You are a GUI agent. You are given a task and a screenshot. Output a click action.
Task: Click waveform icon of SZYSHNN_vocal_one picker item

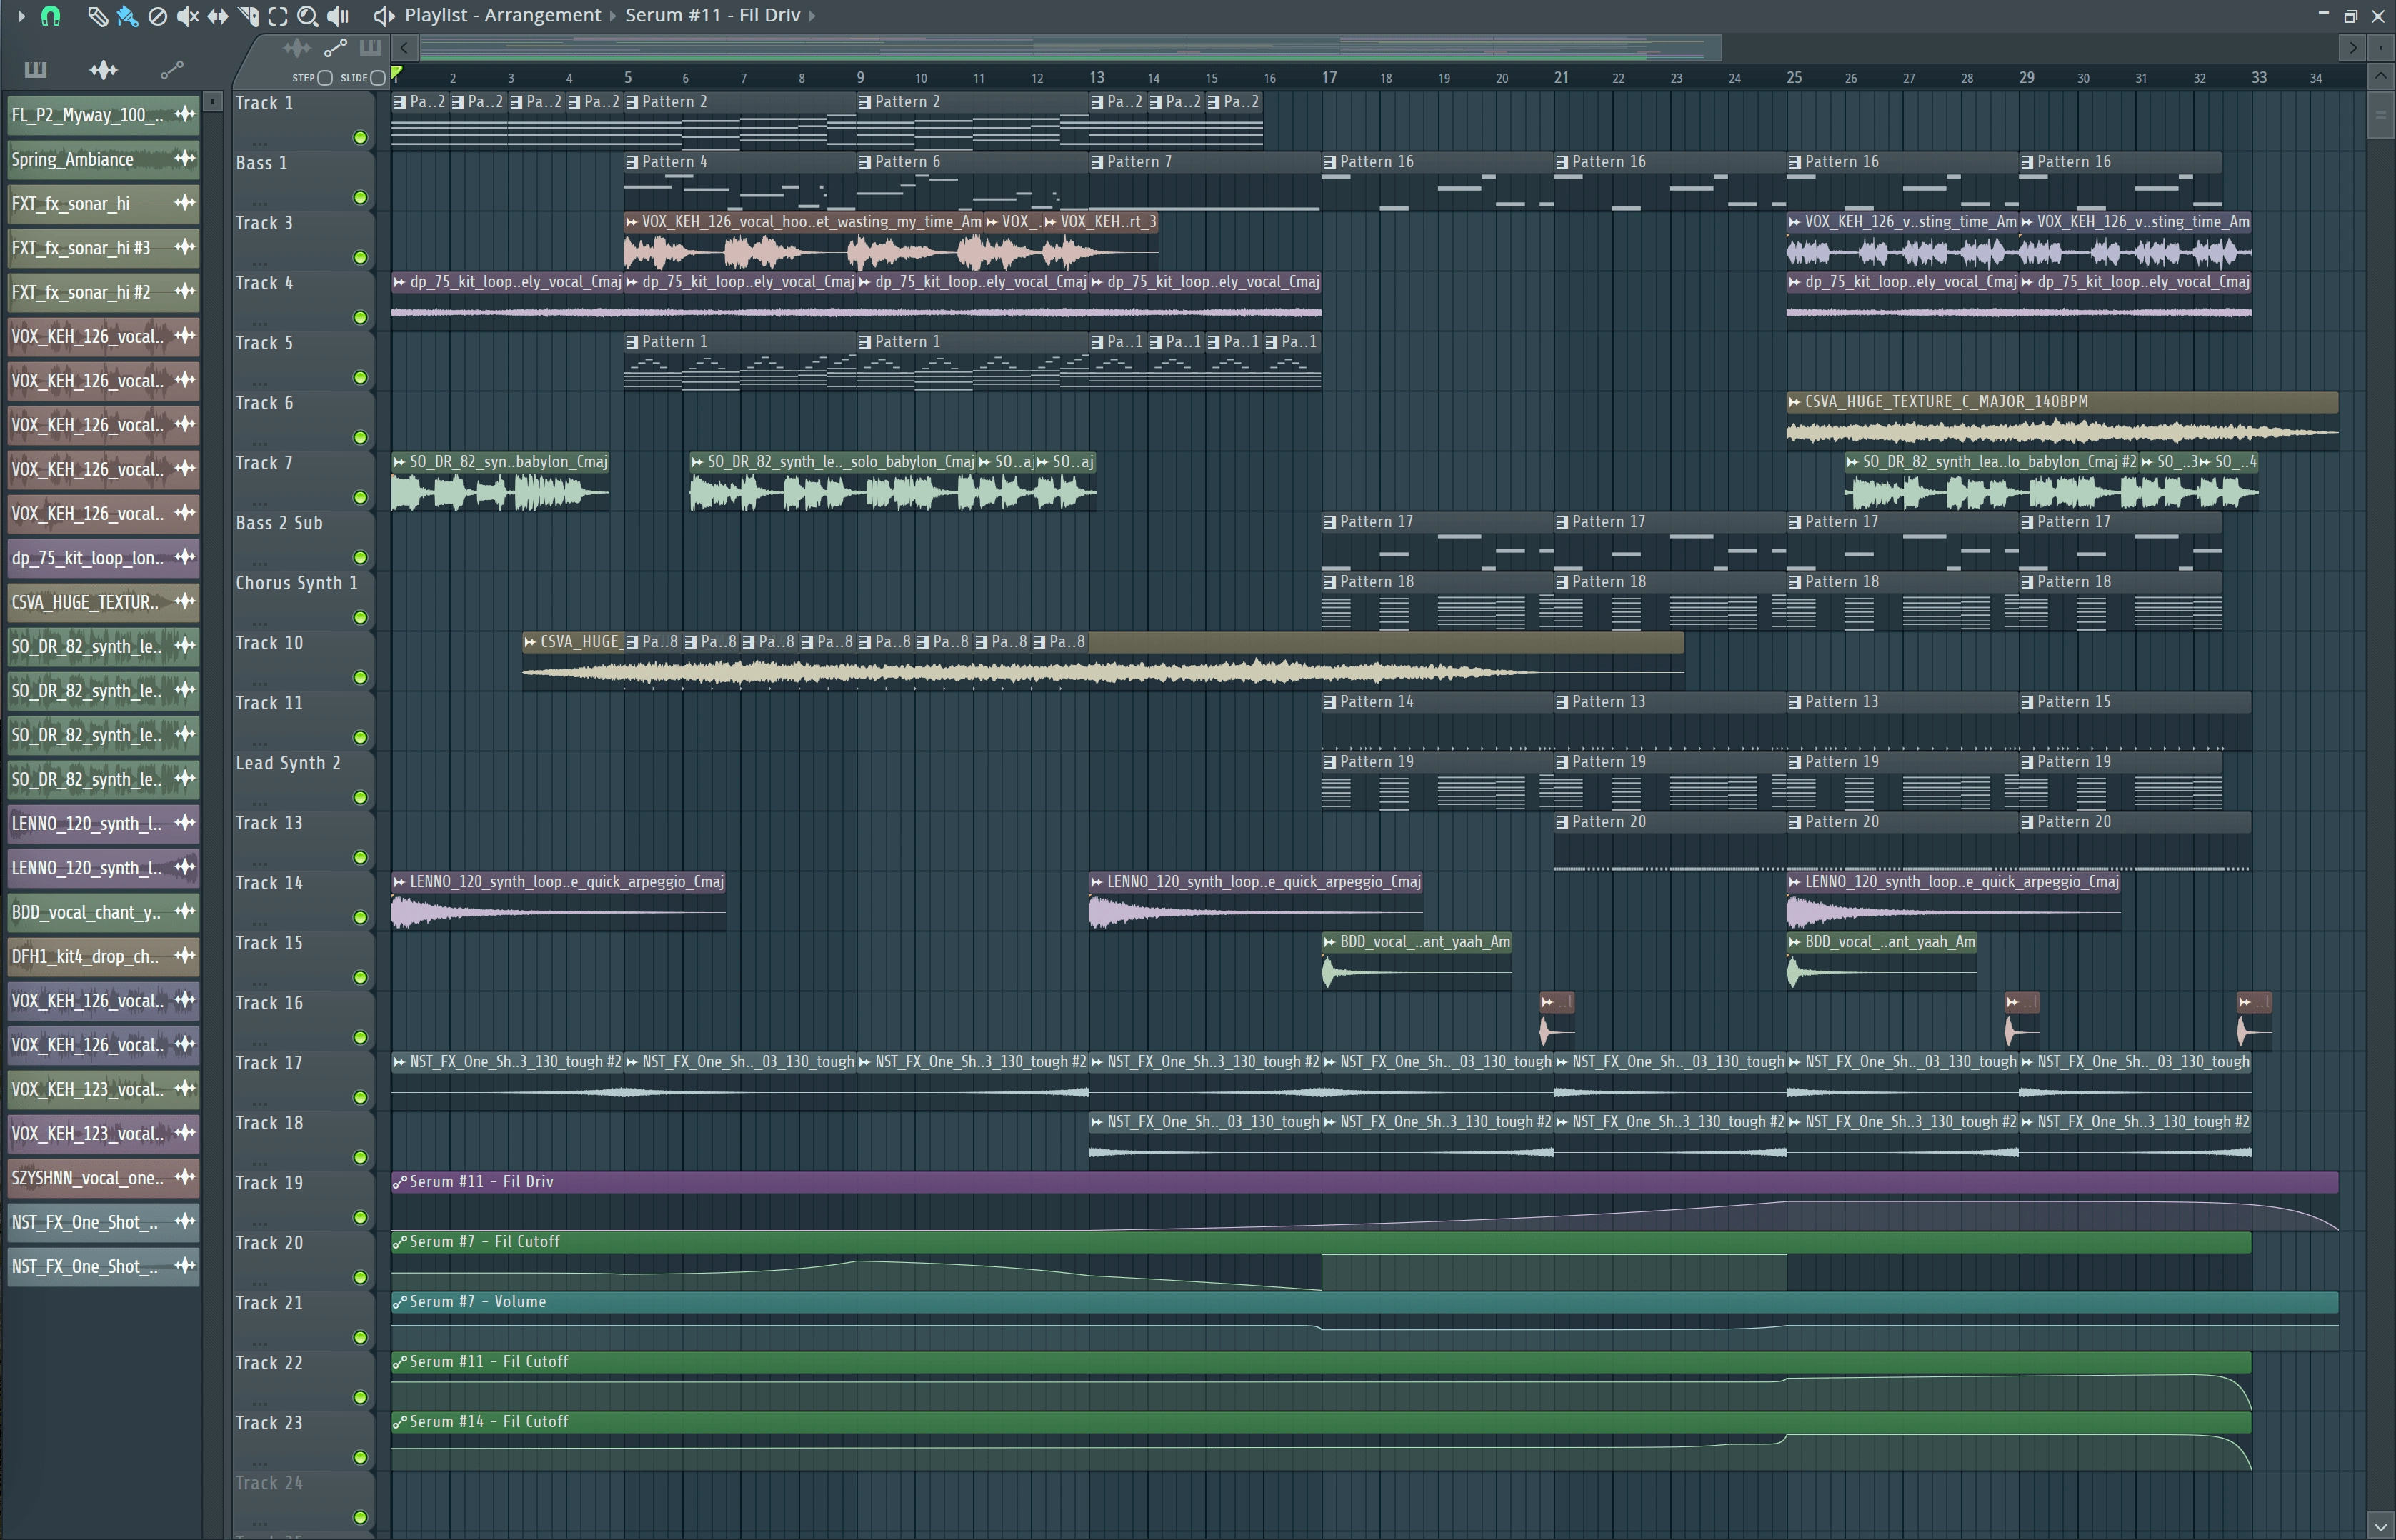[185, 1177]
